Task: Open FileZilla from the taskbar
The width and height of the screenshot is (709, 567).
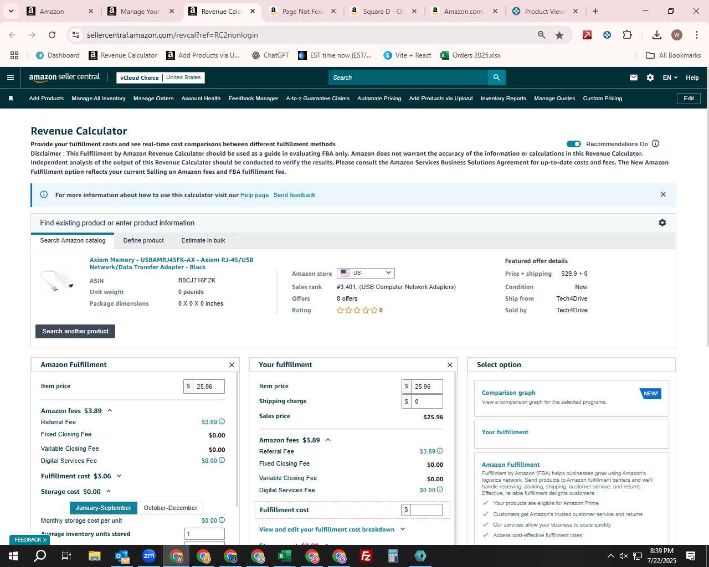Action: tap(366, 556)
